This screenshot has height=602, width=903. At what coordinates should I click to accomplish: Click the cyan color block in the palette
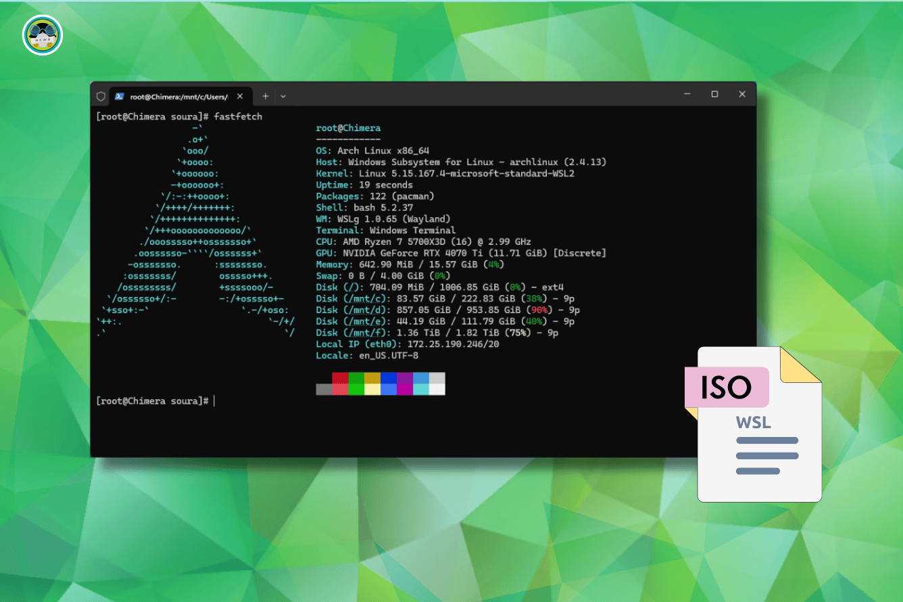click(x=420, y=389)
